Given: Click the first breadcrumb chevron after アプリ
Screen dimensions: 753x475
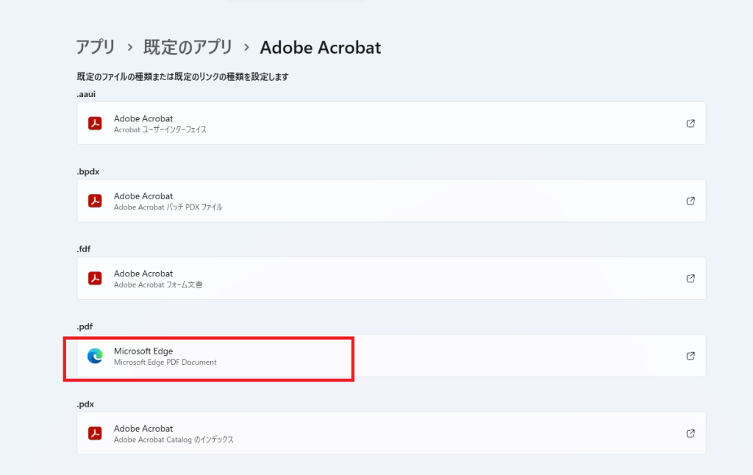Looking at the screenshot, I should pos(129,48).
